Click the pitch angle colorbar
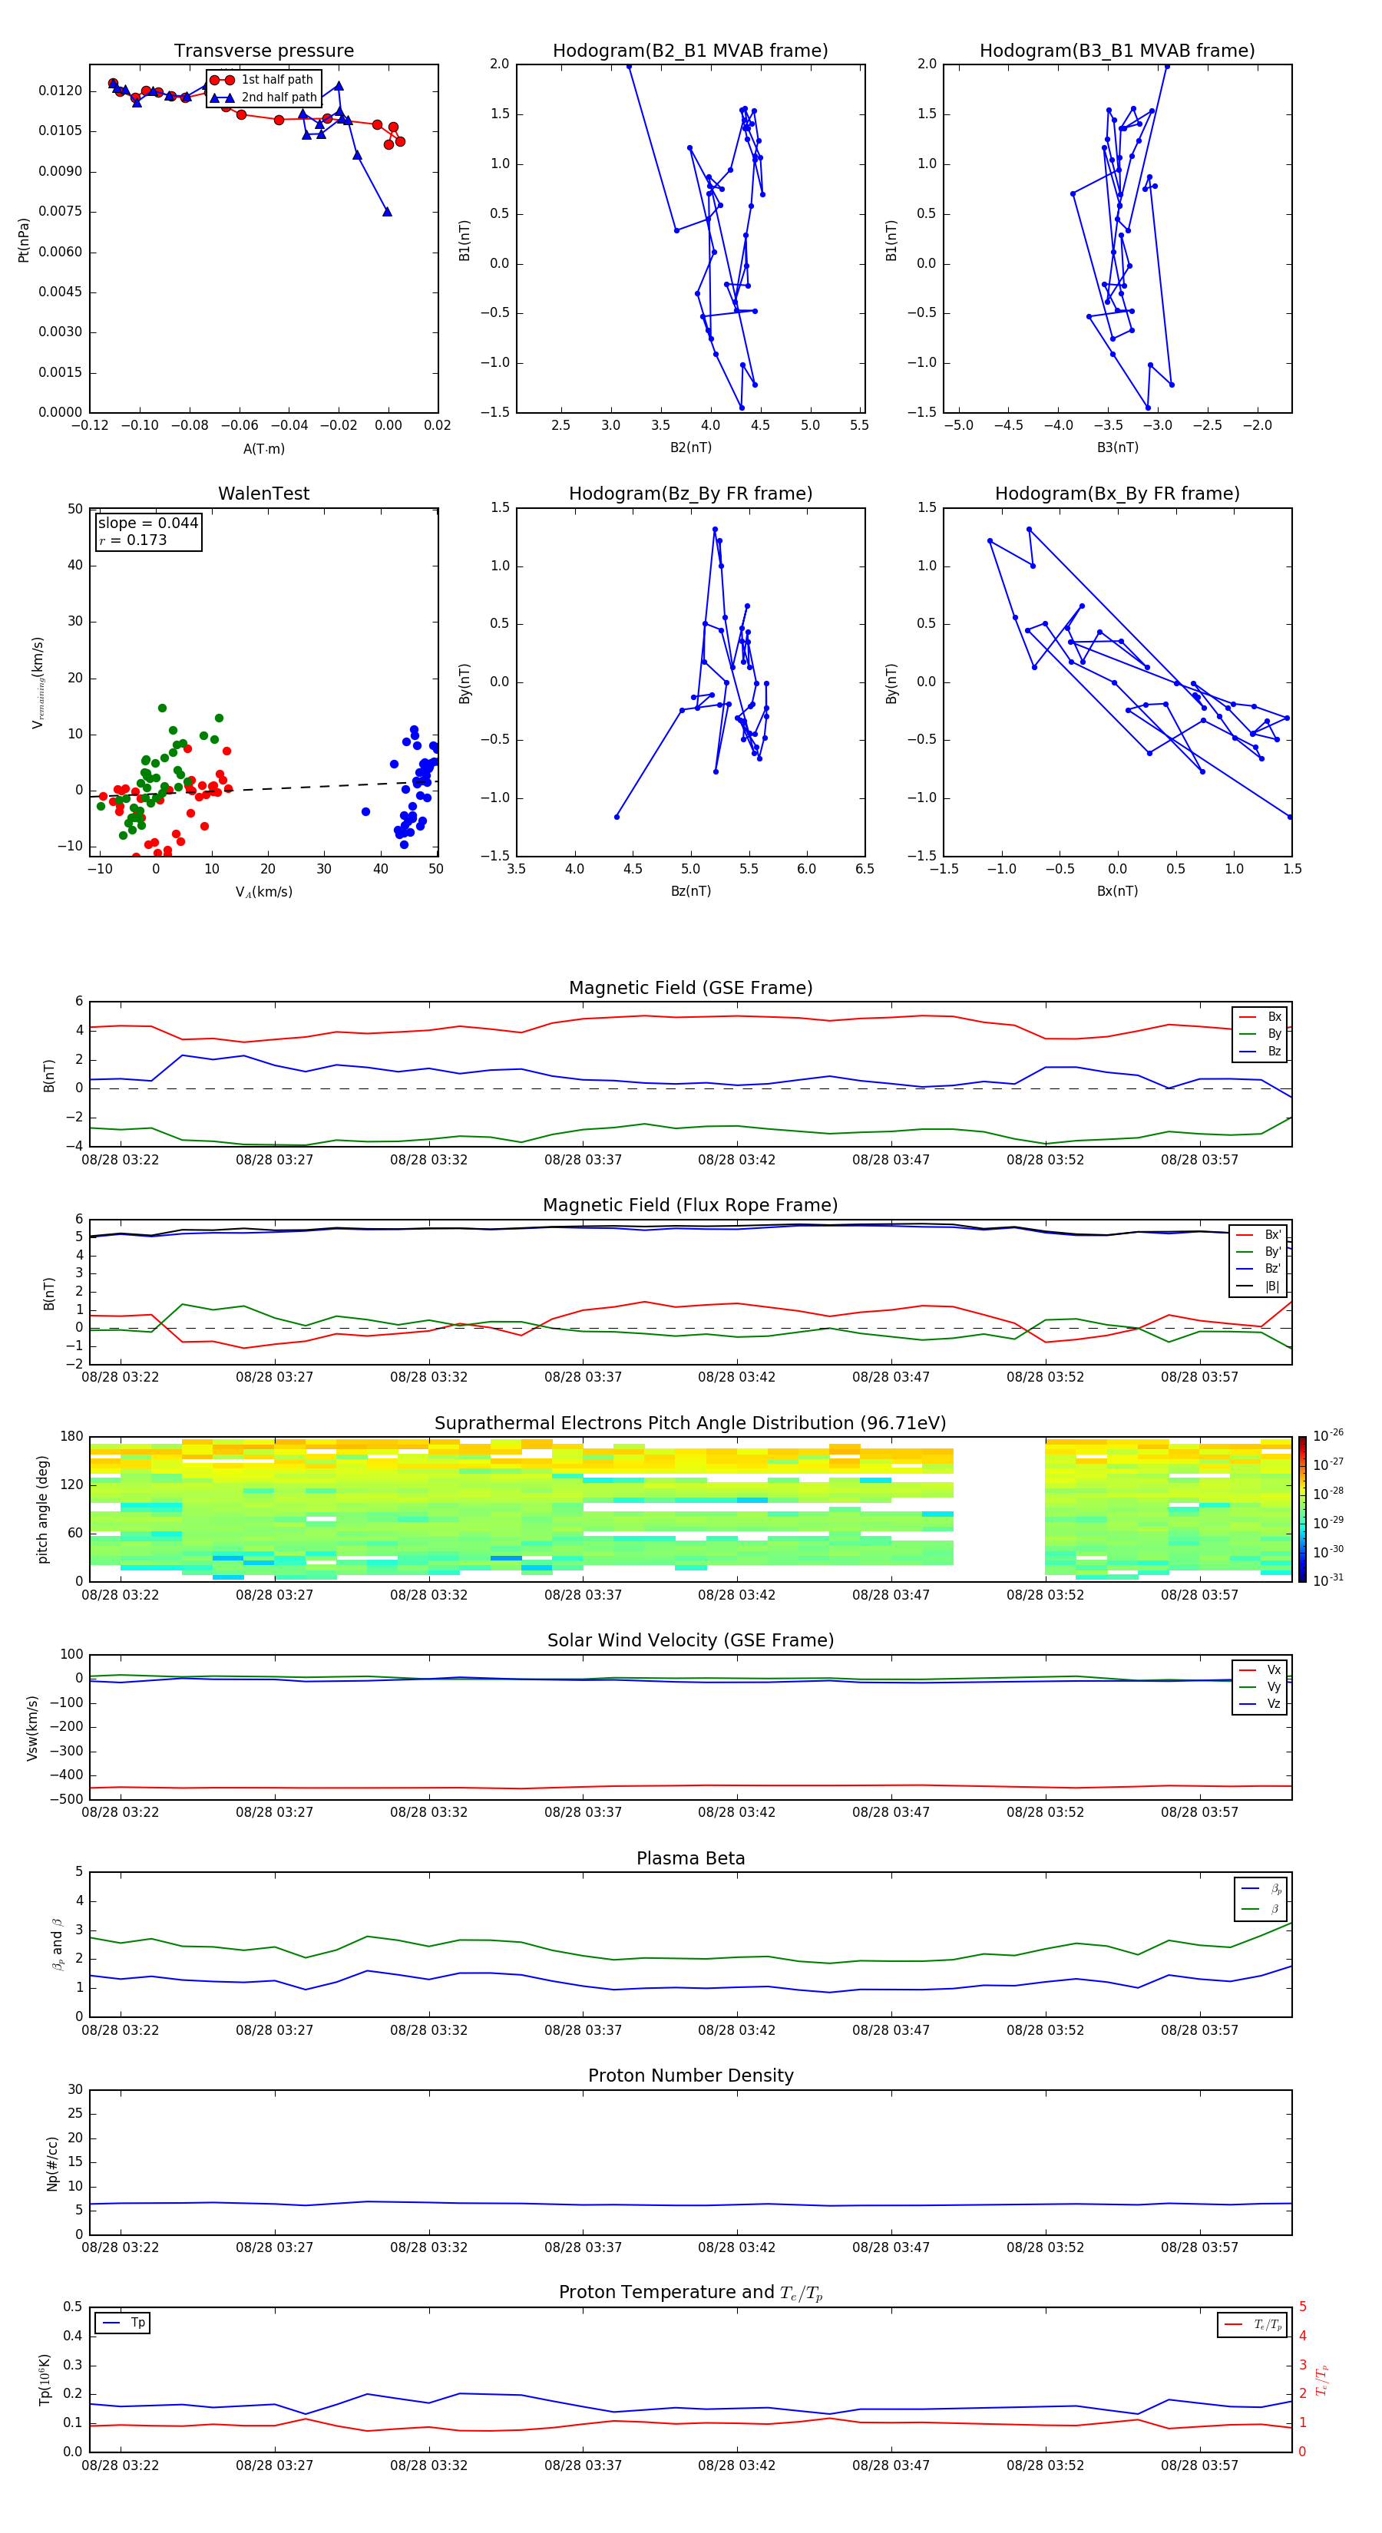The image size is (1382, 2533). click(1302, 1509)
